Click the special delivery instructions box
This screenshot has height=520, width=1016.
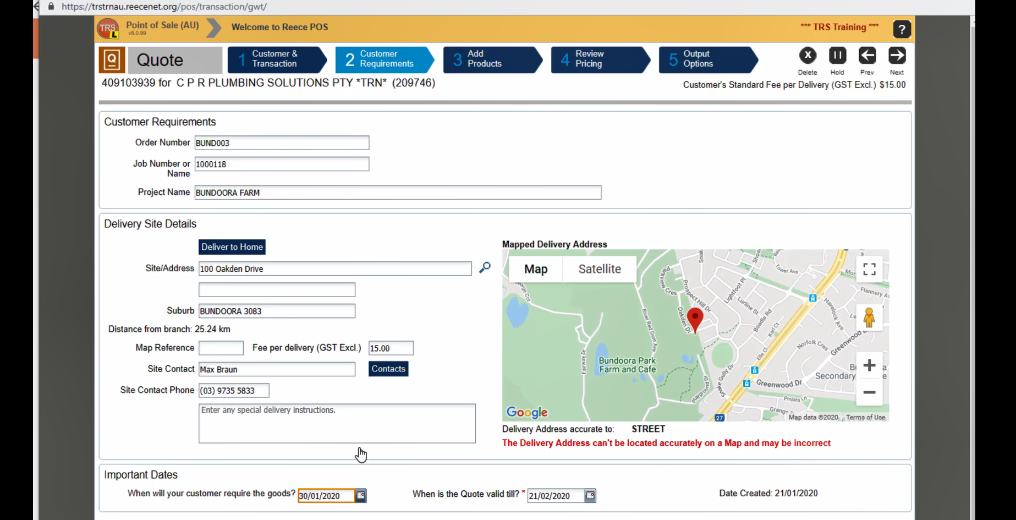pos(337,423)
